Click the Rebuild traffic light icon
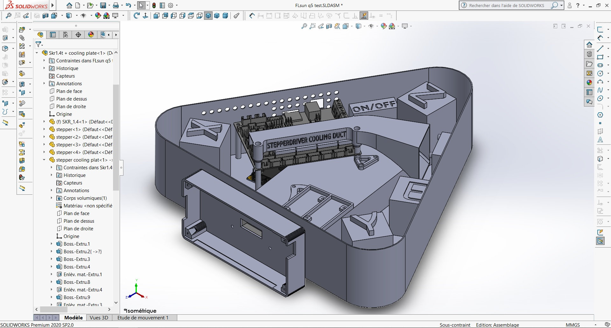Viewport: 611px width, 328px height. click(x=154, y=5)
